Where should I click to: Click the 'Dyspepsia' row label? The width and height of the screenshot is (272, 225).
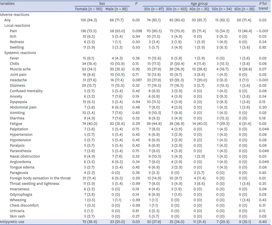pos(18,102)
